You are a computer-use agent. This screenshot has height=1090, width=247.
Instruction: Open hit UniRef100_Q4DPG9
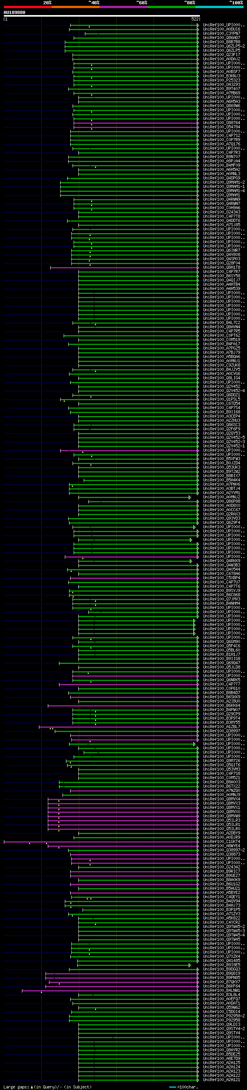pos(222,178)
